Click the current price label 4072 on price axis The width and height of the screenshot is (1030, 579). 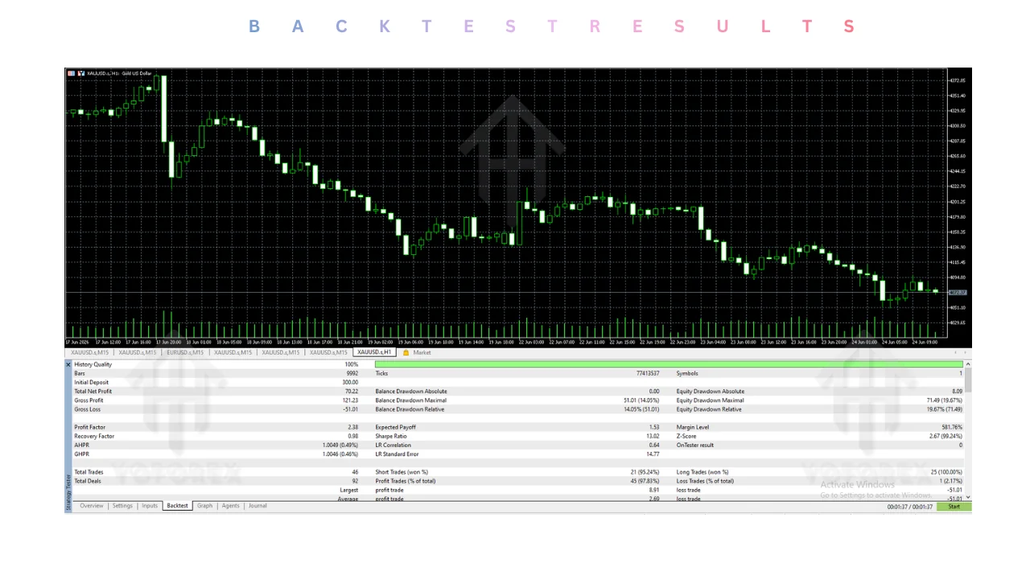point(957,292)
